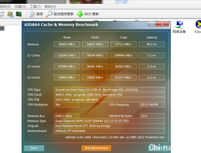This screenshot has height=153, width=201.
Task: Click Memory Read value 20402 MB/s
Action: [67, 44]
